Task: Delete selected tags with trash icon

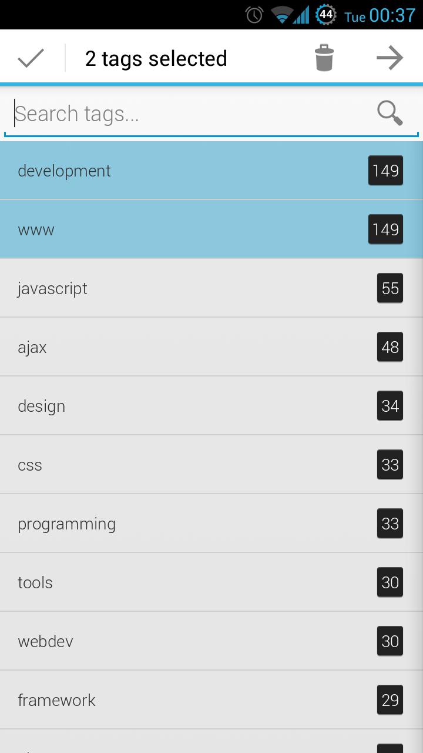Action: (x=324, y=58)
